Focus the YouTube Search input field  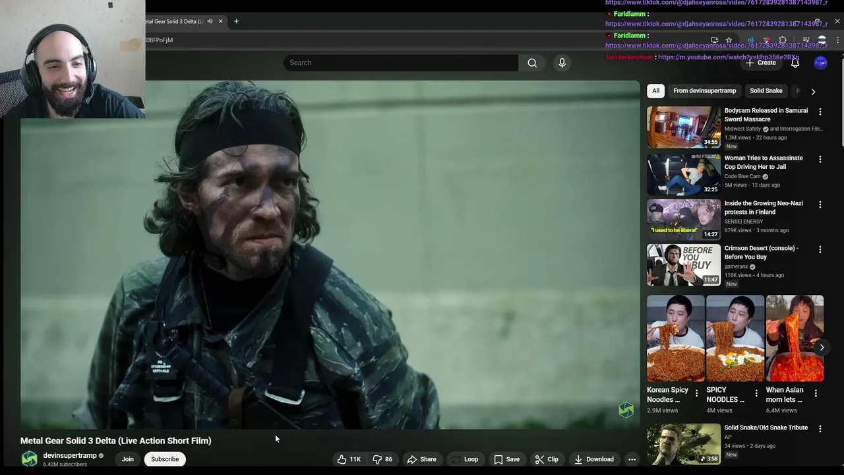click(401, 63)
